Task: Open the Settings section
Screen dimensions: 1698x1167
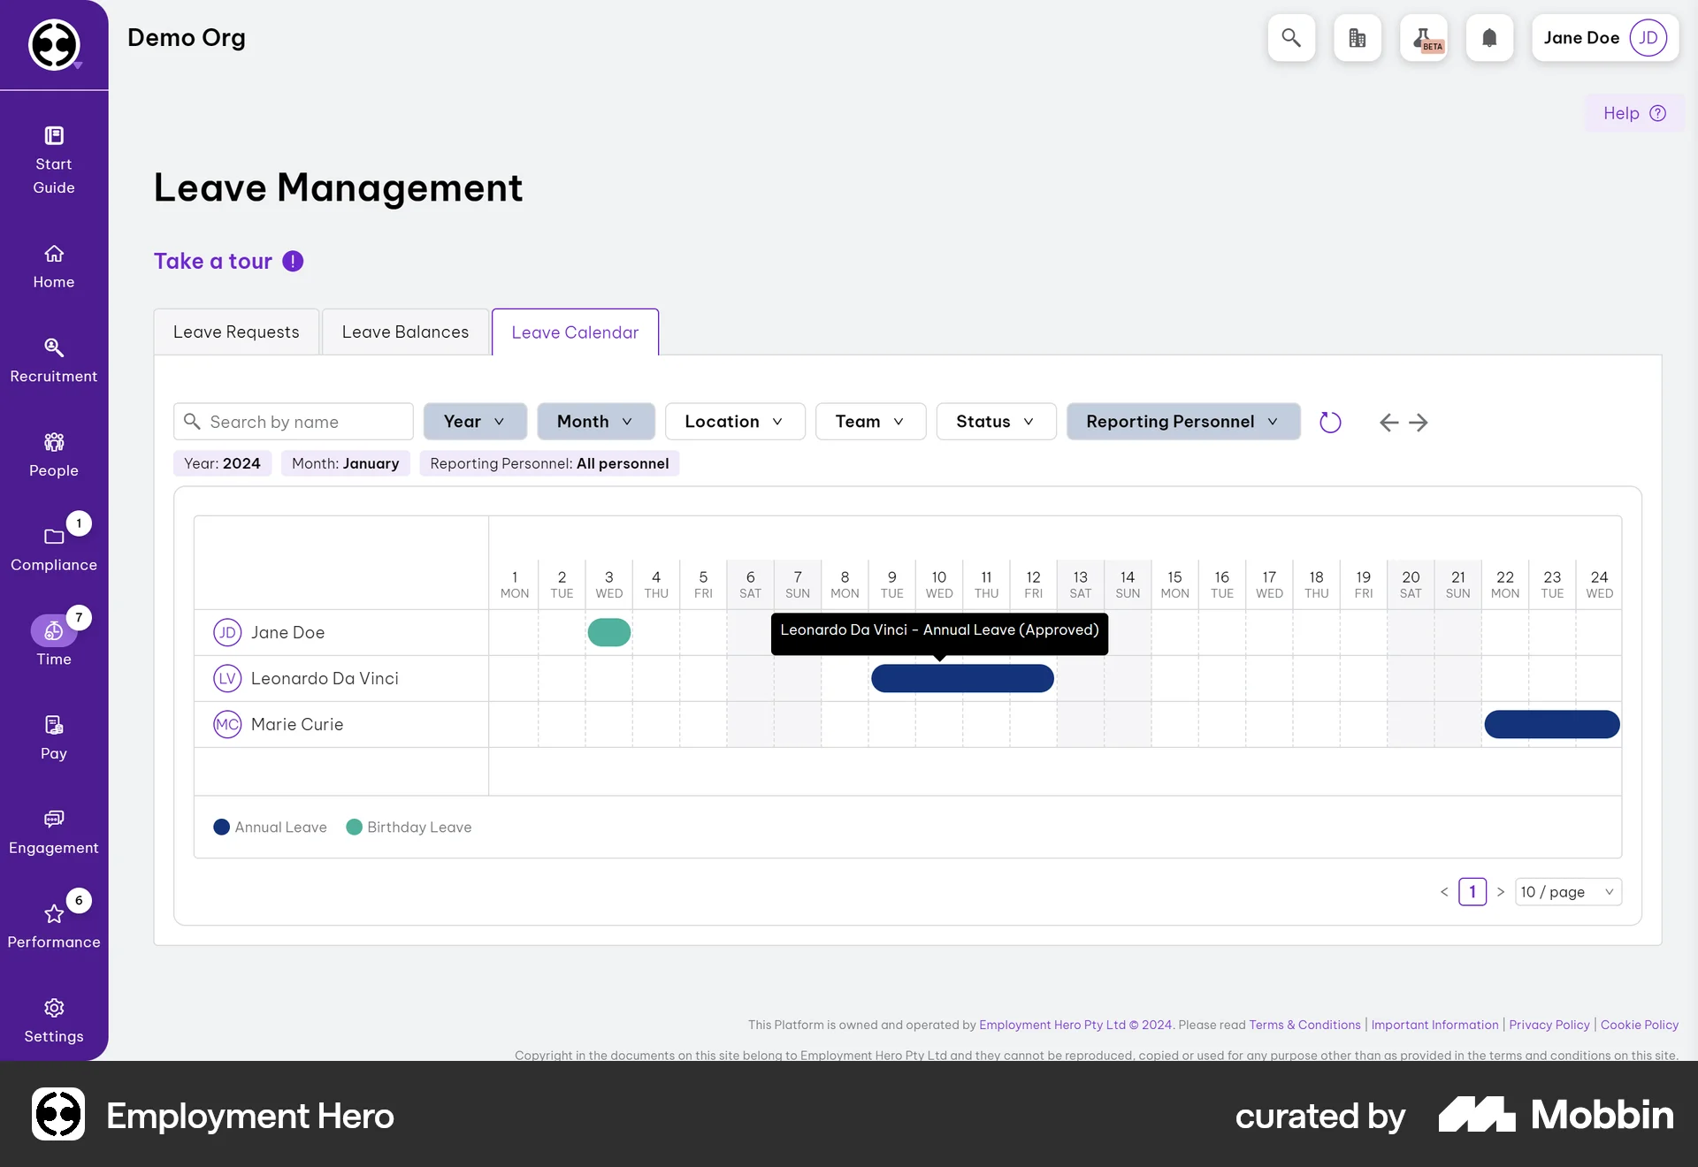Action: click(53, 1018)
